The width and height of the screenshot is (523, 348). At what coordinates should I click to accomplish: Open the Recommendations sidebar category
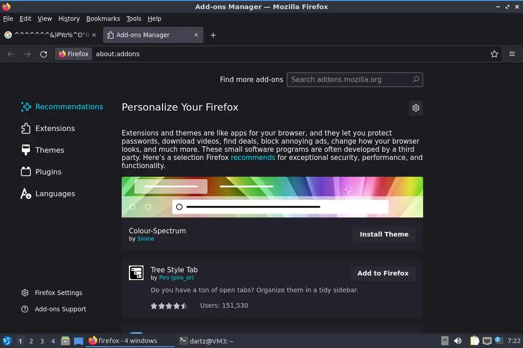62,106
